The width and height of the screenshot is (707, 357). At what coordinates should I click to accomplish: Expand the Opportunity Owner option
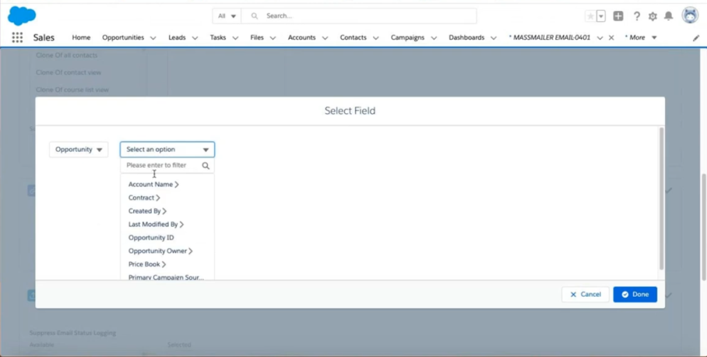160,251
